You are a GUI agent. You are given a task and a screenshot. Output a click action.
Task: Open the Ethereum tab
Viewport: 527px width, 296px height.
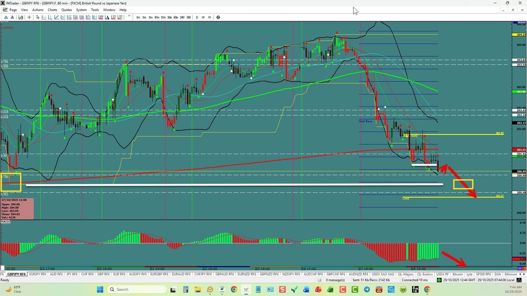[x=511, y=274]
